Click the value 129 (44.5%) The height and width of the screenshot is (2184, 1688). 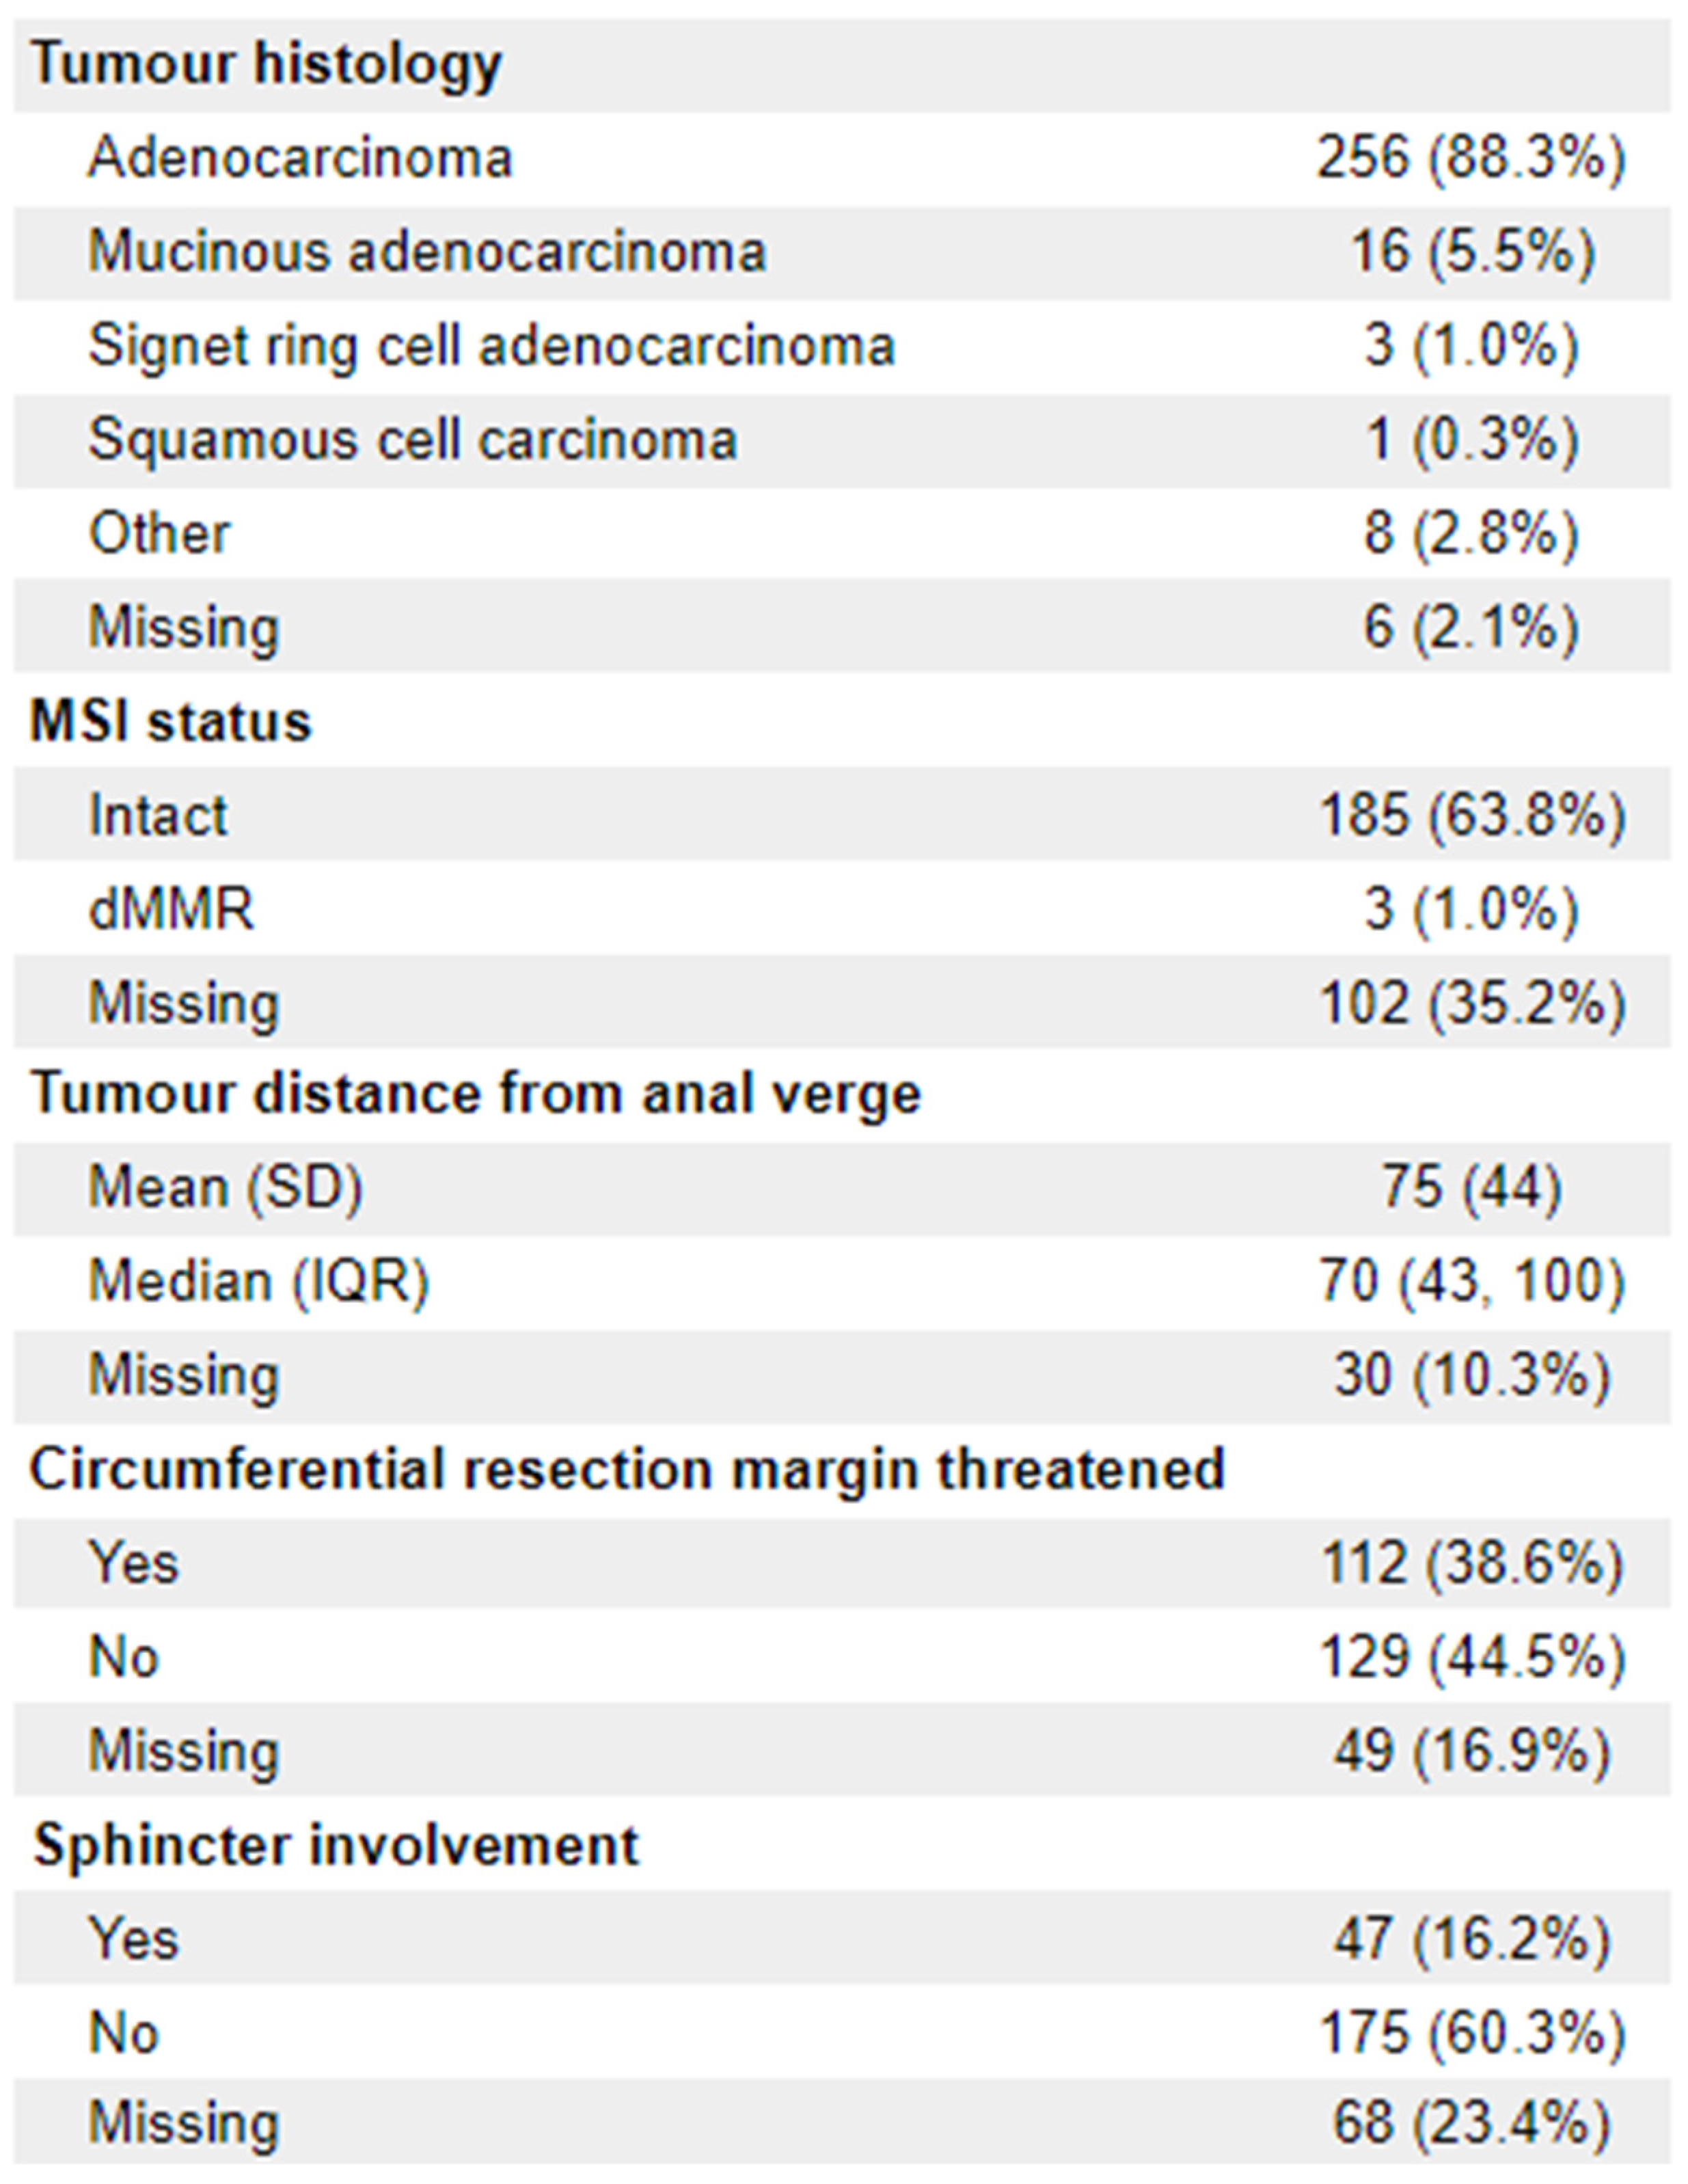click(x=1471, y=1657)
